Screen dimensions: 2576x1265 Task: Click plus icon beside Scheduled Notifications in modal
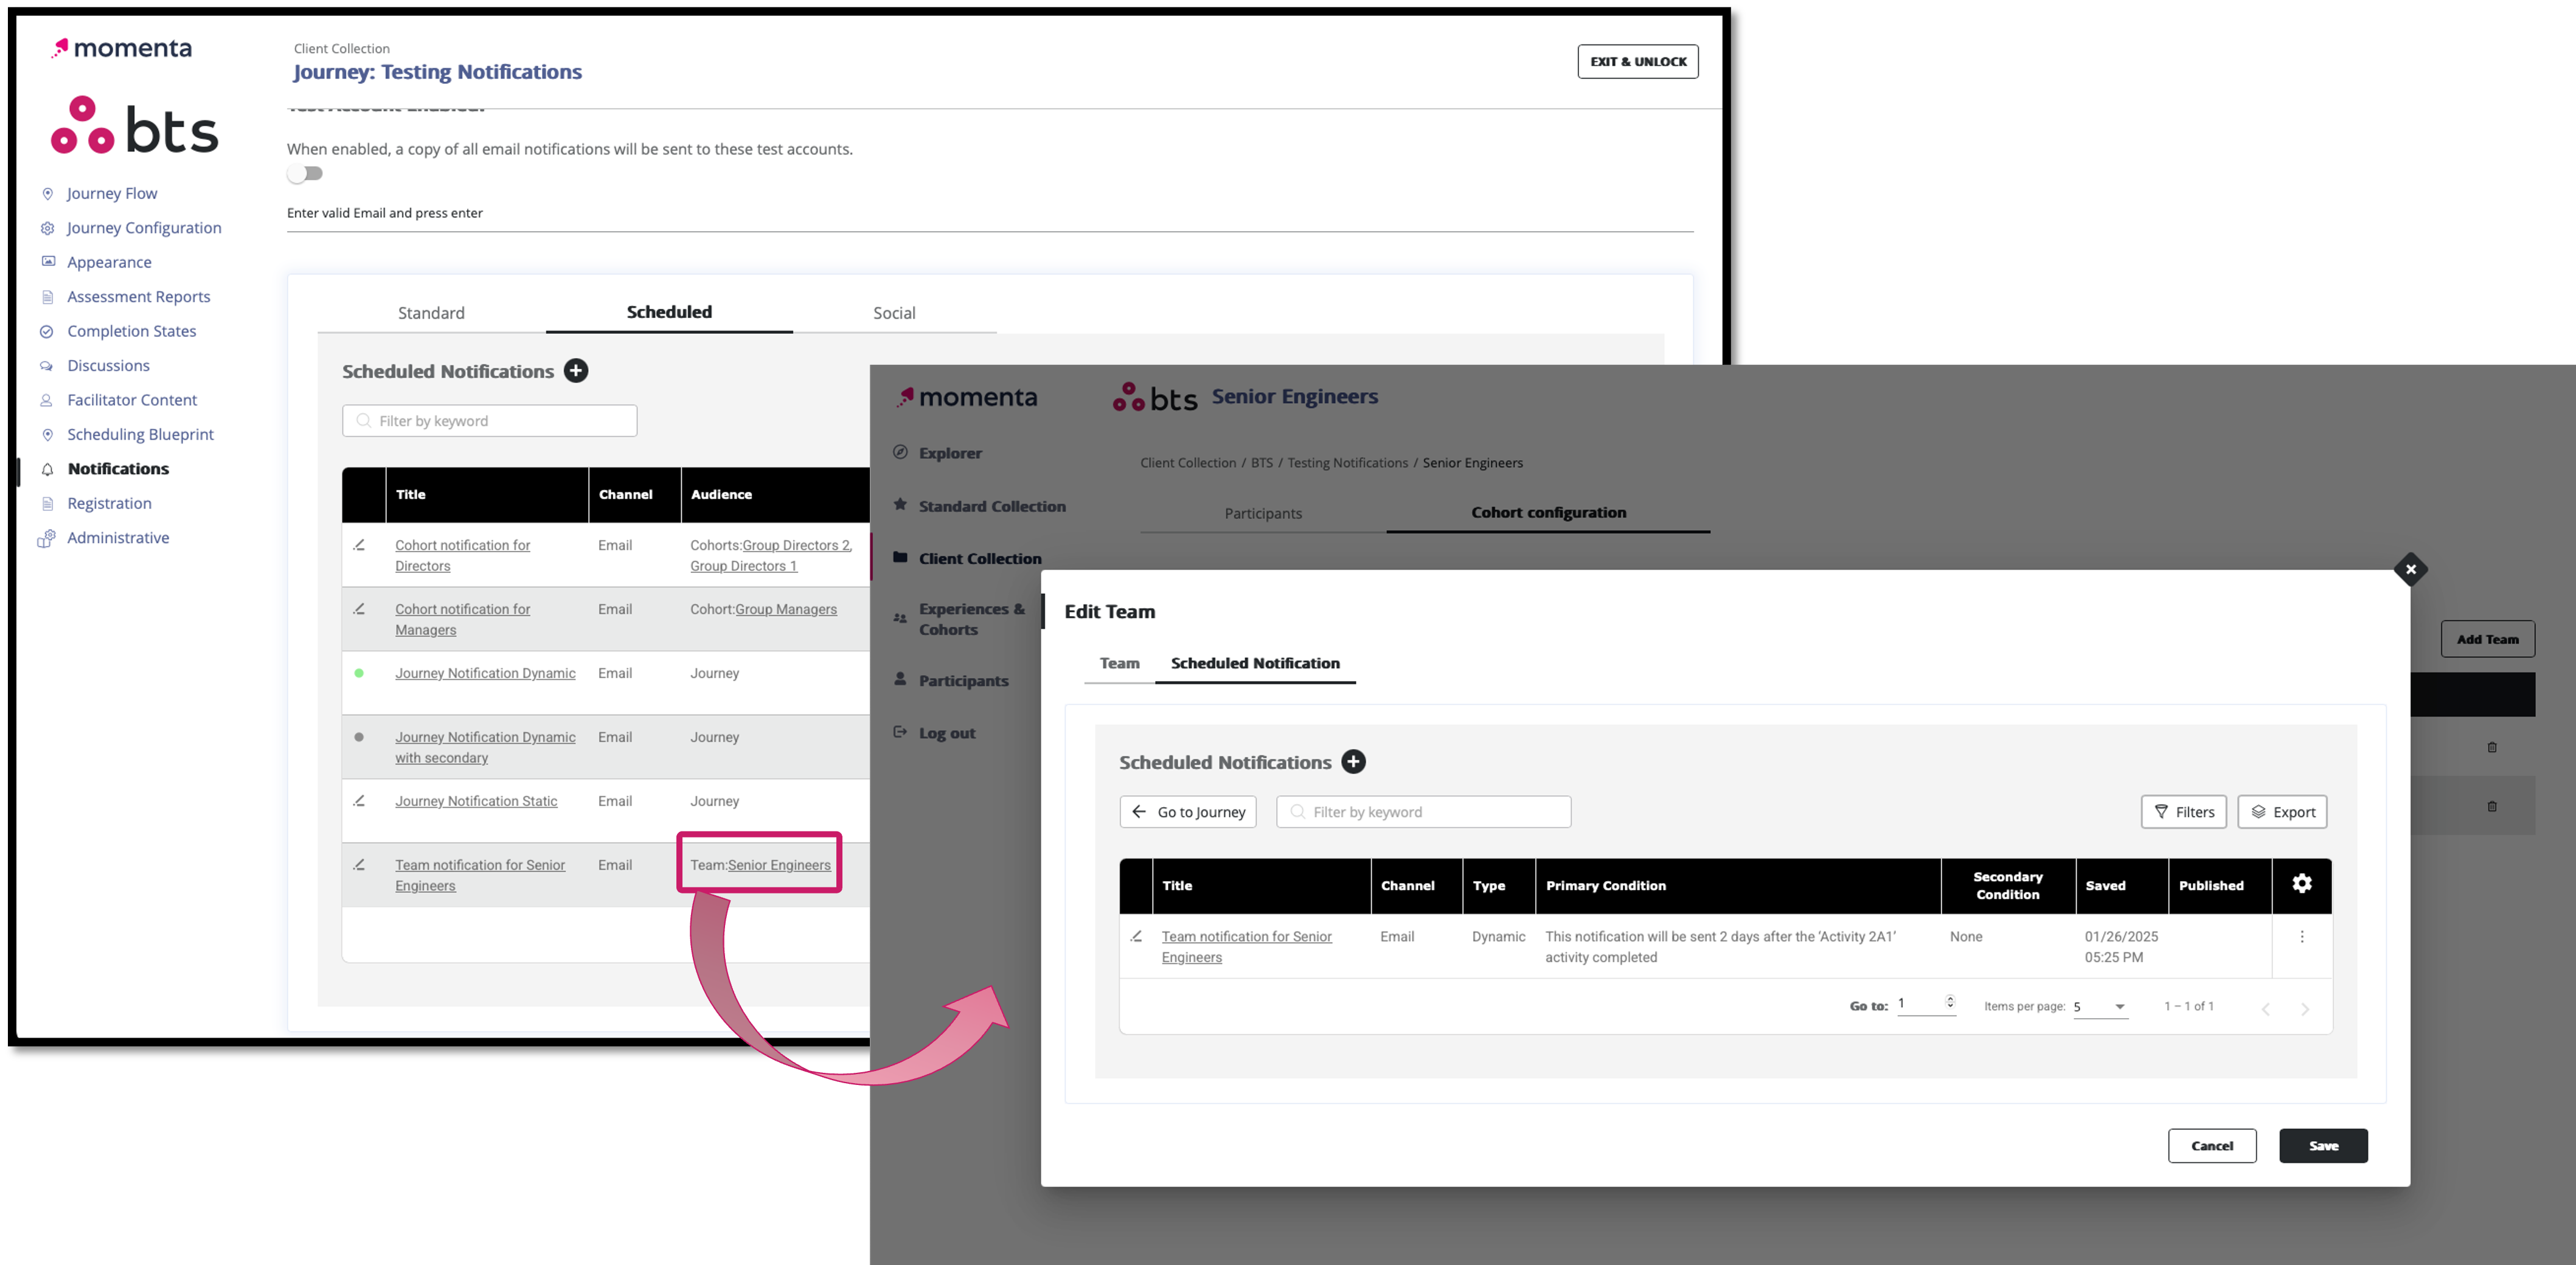pos(1353,762)
